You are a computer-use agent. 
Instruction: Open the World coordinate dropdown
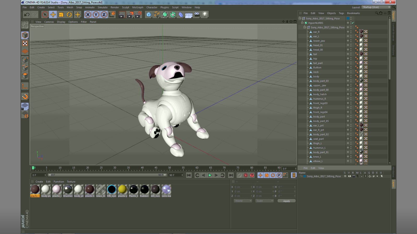pos(243,201)
